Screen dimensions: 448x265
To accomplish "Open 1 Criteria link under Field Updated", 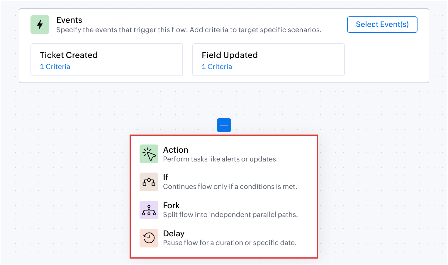I will [217, 67].
